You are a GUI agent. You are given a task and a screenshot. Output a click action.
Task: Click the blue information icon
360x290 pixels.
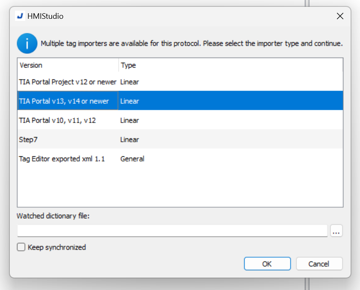[27, 44]
